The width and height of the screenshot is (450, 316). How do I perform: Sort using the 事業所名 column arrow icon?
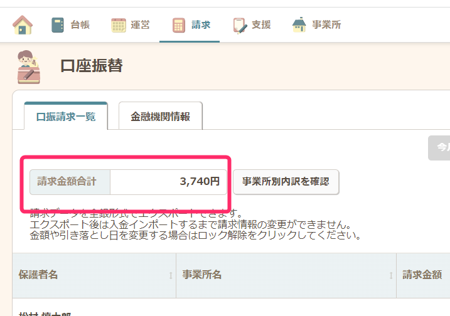391,275
